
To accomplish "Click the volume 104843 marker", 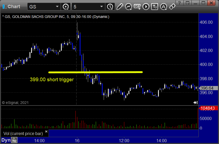I will [208, 108].
